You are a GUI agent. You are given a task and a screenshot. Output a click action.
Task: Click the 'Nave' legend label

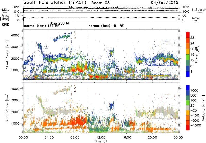coord(196,18)
